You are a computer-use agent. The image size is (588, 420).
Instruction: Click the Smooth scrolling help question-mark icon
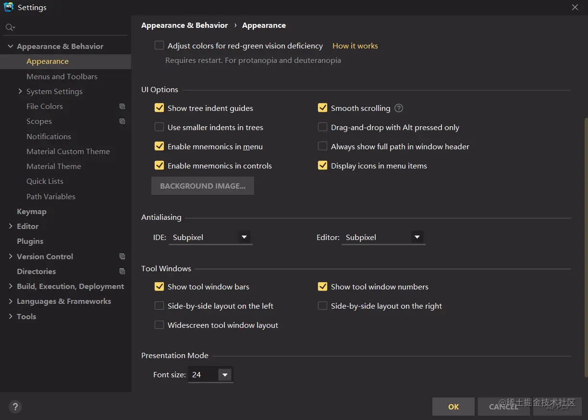[399, 108]
